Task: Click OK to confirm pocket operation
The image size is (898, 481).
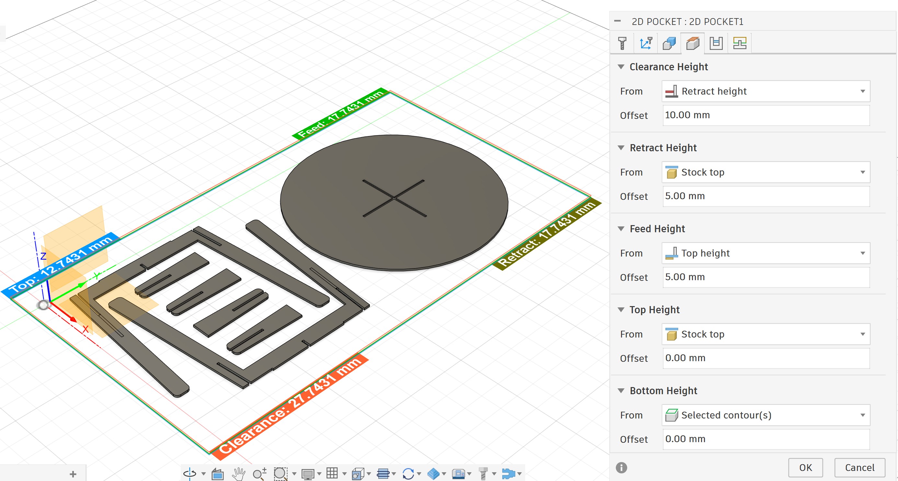Action: (x=805, y=467)
